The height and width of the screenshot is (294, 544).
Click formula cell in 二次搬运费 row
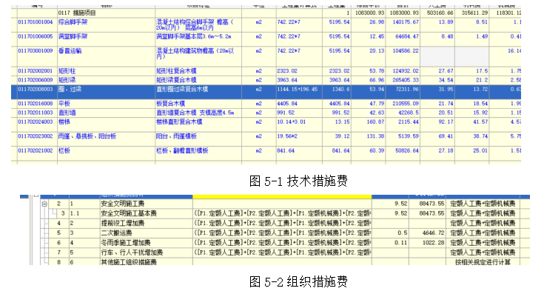(282, 233)
